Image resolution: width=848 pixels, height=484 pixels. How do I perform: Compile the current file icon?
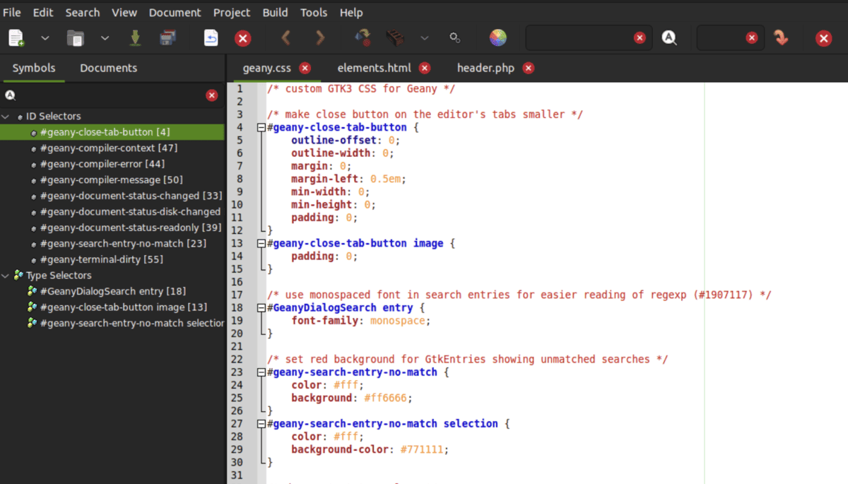363,38
